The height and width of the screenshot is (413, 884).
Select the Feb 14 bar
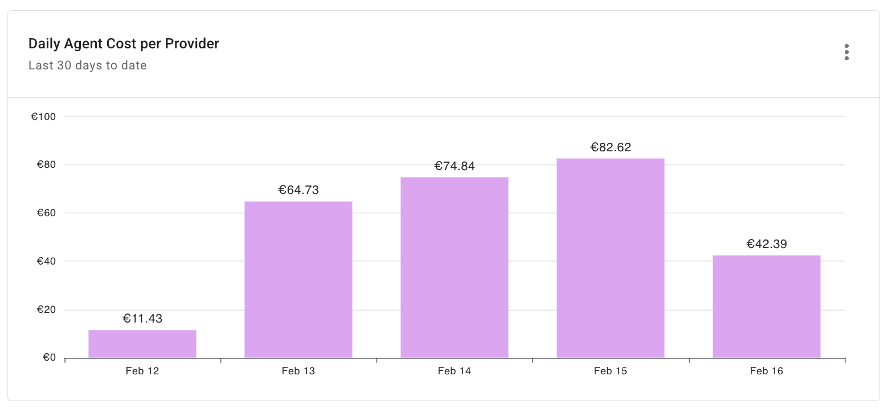tap(454, 267)
